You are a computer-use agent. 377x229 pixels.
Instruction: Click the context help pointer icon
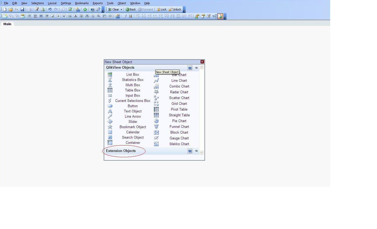pos(98,9)
